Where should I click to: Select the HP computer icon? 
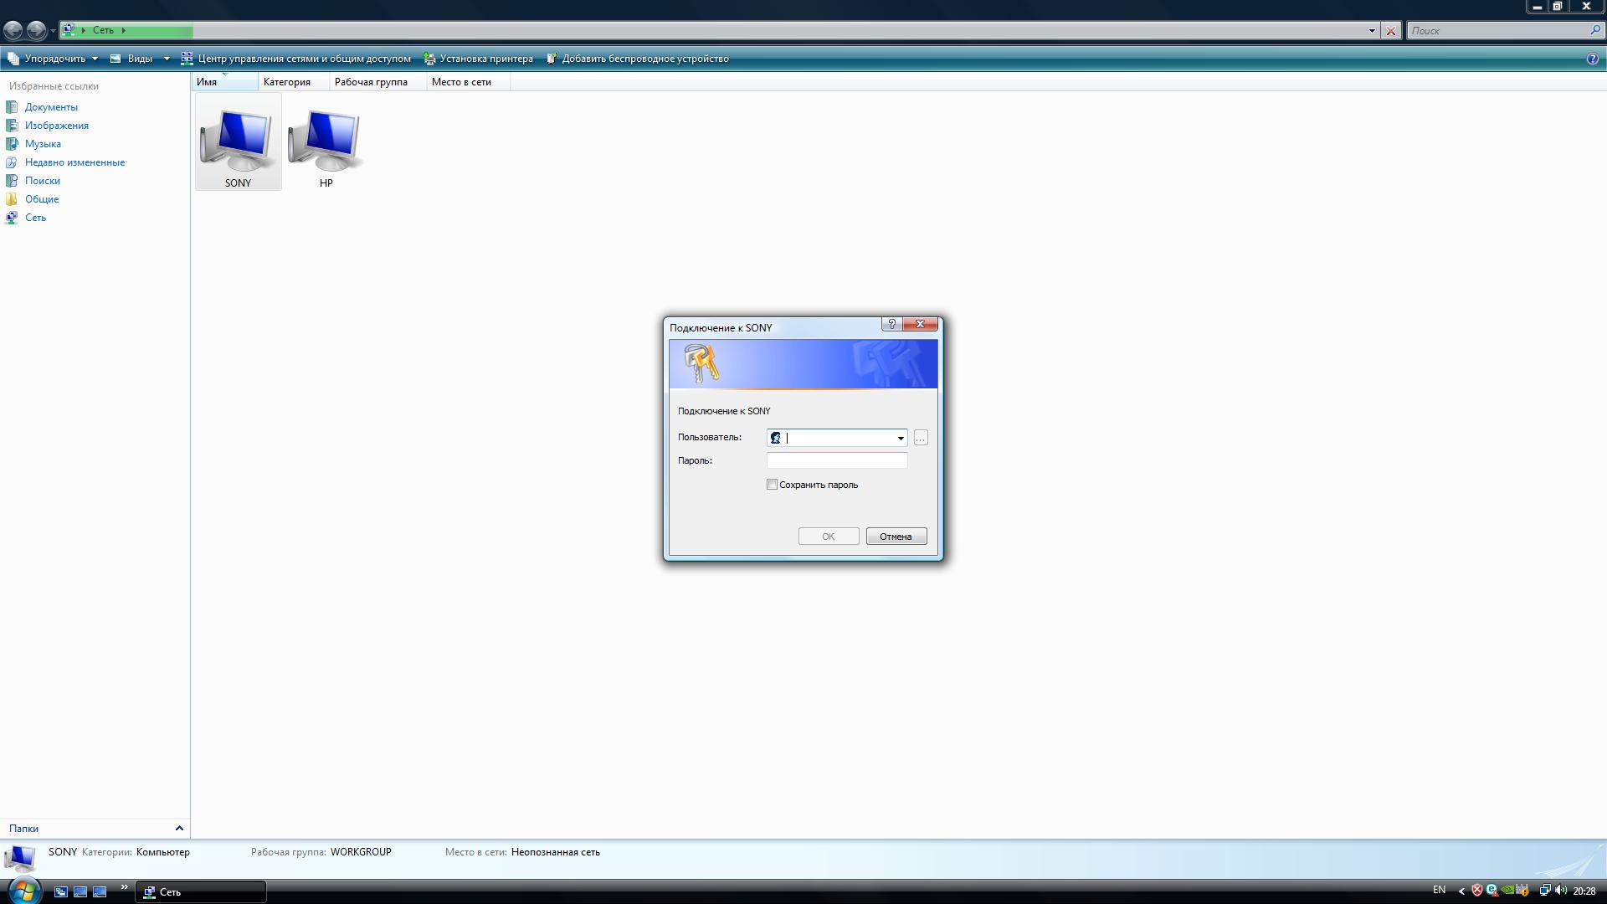326,141
